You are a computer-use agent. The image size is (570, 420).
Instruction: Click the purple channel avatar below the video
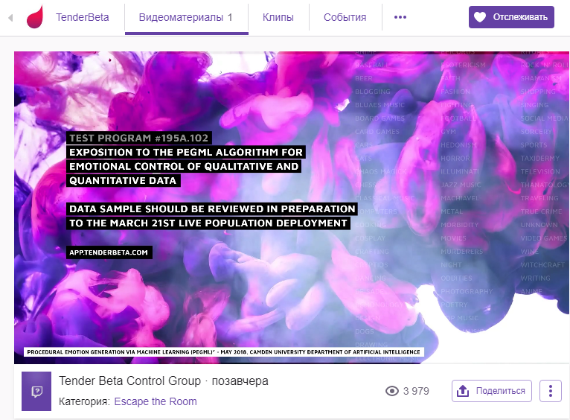[36, 391]
